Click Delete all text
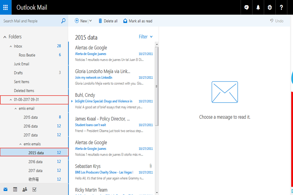 [111, 21]
